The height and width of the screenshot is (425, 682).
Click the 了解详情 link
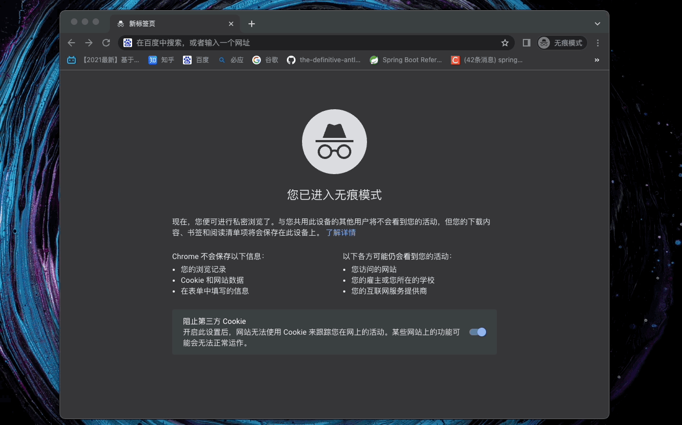click(x=340, y=233)
